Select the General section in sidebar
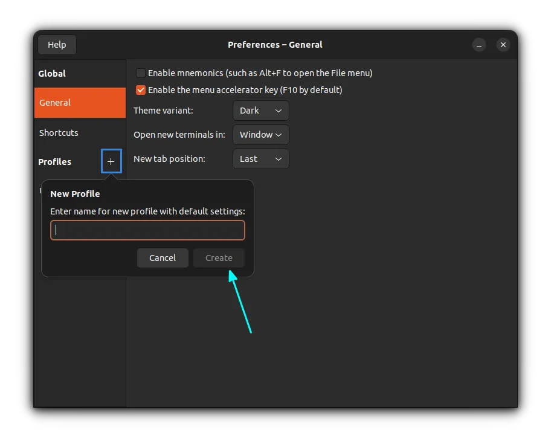This screenshot has width=551, height=444. pos(55,102)
